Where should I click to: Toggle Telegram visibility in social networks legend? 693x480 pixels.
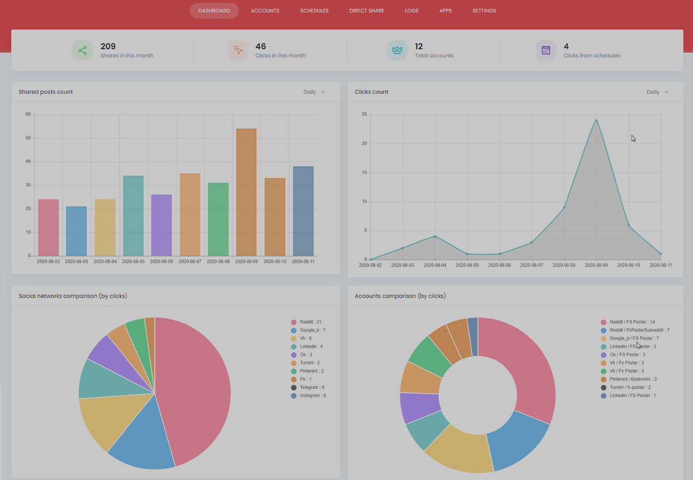295,387
